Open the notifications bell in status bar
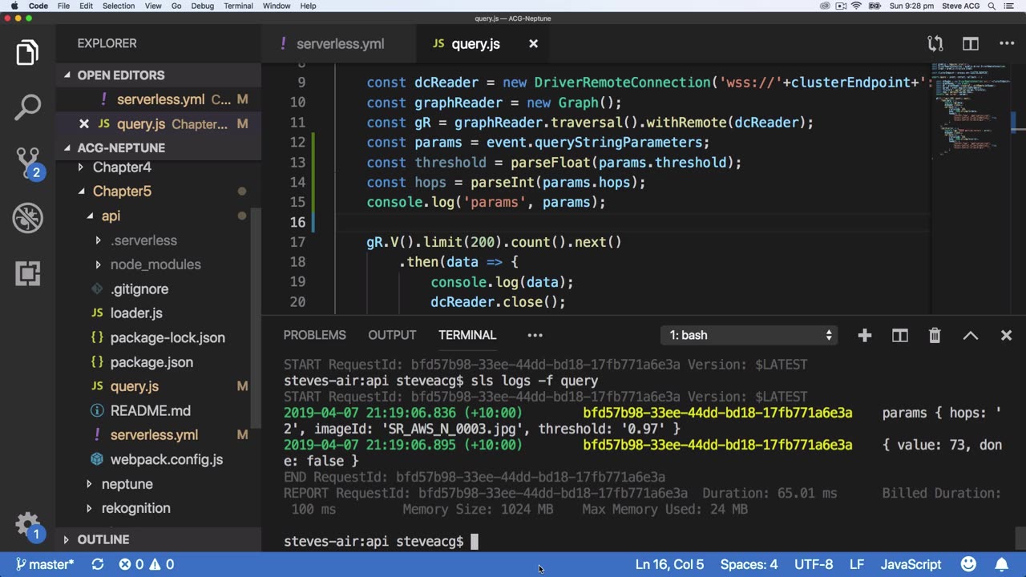1026x577 pixels. 1002,564
